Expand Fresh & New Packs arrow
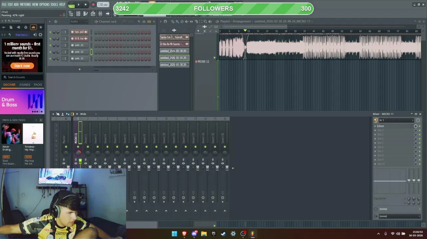Viewport: 427px width, 239px height. pos(41,120)
